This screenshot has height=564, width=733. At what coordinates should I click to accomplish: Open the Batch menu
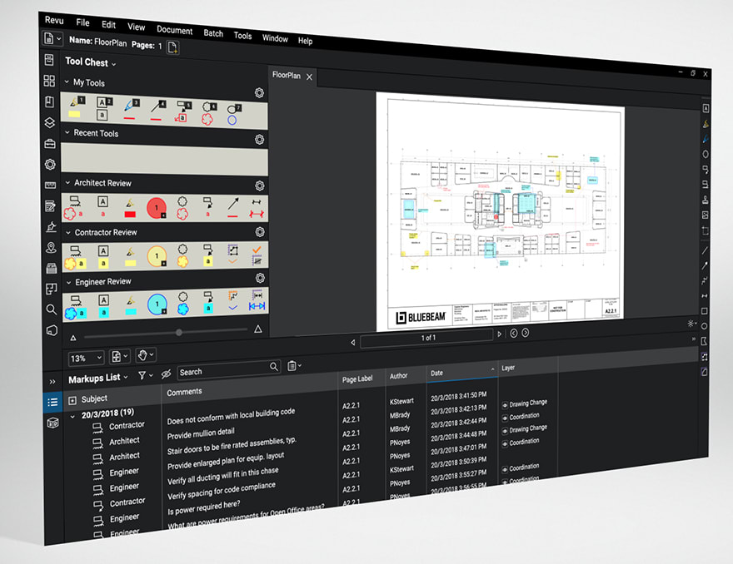[x=213, y=33]
